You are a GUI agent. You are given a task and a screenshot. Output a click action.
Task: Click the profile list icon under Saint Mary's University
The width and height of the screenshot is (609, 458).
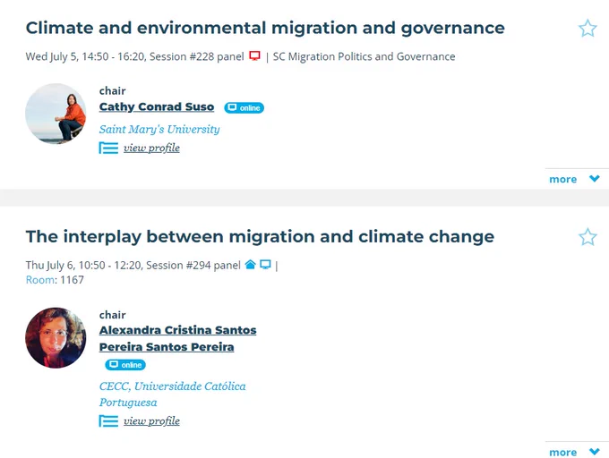(108, 148)
